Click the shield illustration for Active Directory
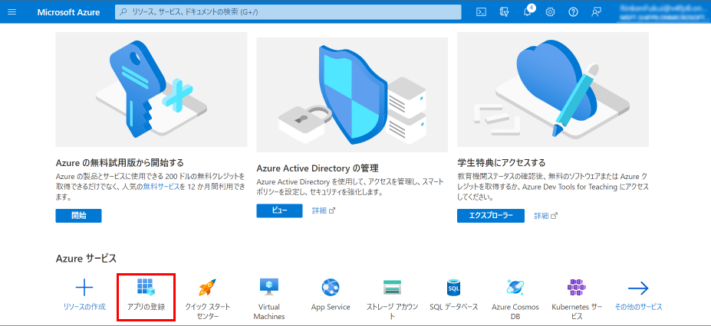The height and width of the screenshot is (326, 711). pyautogui.click(x=352, y=94)
